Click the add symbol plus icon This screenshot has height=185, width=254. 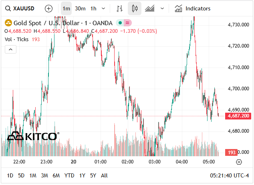click(48, 8)
